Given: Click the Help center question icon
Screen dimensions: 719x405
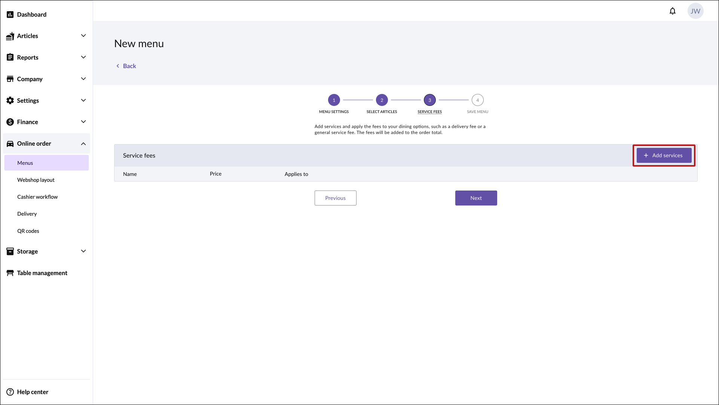Looking at the screenshot, I should [10, 392].
